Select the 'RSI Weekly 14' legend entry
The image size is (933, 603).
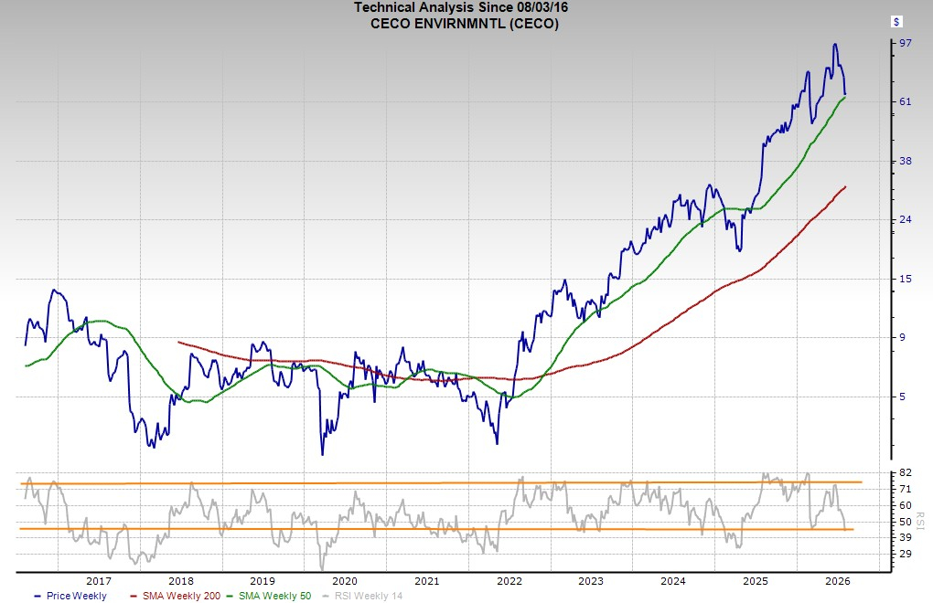pyautogui.click(x=362, y=596)
